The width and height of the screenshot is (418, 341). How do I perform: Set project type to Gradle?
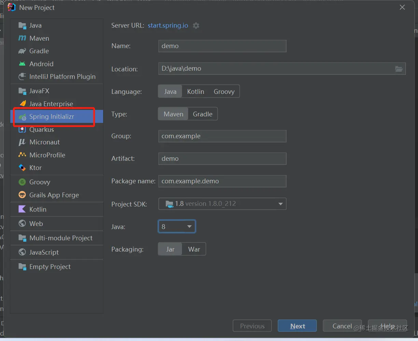coord(203,114)
